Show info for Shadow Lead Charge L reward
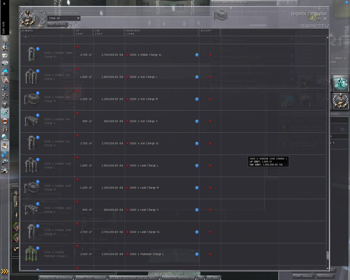The width and height of the screenshot is (350, 280). click(x=38, y=160)
